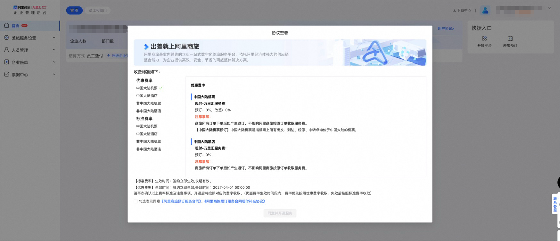Click the 联系客服 floating button
Viewport: 560px width, 241px height.
555,204
